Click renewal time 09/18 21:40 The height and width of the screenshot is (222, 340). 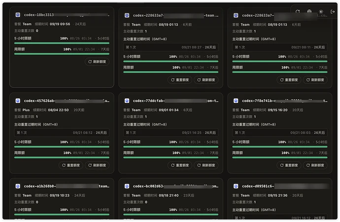(x=169, y=195)
